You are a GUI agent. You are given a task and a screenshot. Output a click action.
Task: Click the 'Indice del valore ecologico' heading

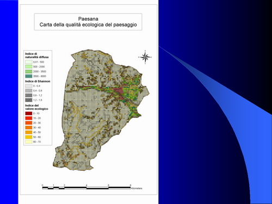pos(36,107)
